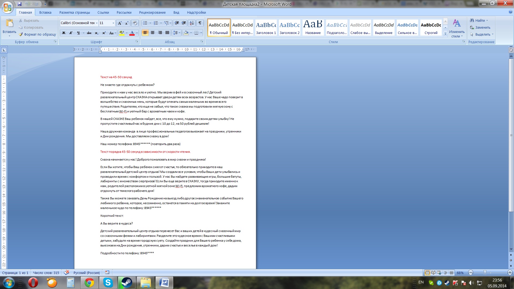Clear formatting with the eraser icon
Image resolution: width=514 pixels, height=289 pixels.
click(x=135, y=23)
